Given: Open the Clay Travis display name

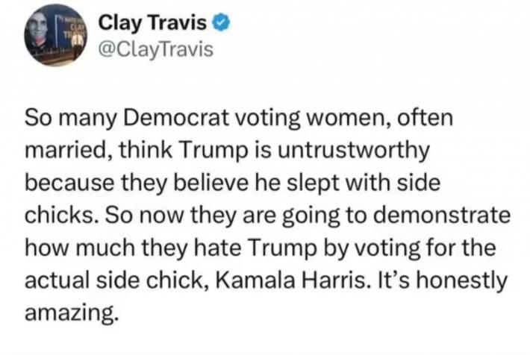Looking at the screenshot, I should click(x=152, y=22).
